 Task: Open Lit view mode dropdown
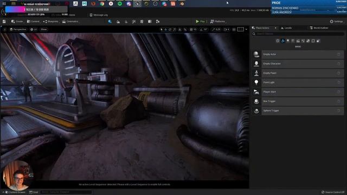(x=34, y=29)
